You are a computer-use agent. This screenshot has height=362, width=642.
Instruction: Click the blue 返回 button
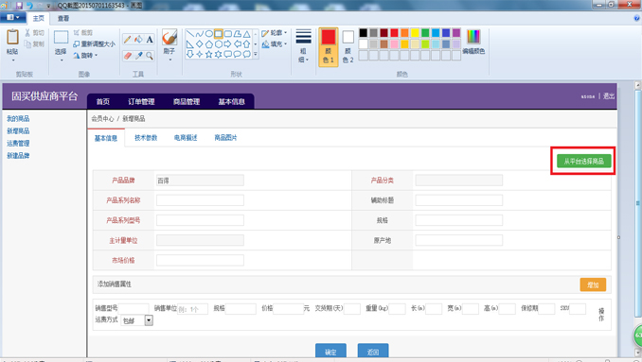coord(373,352)
